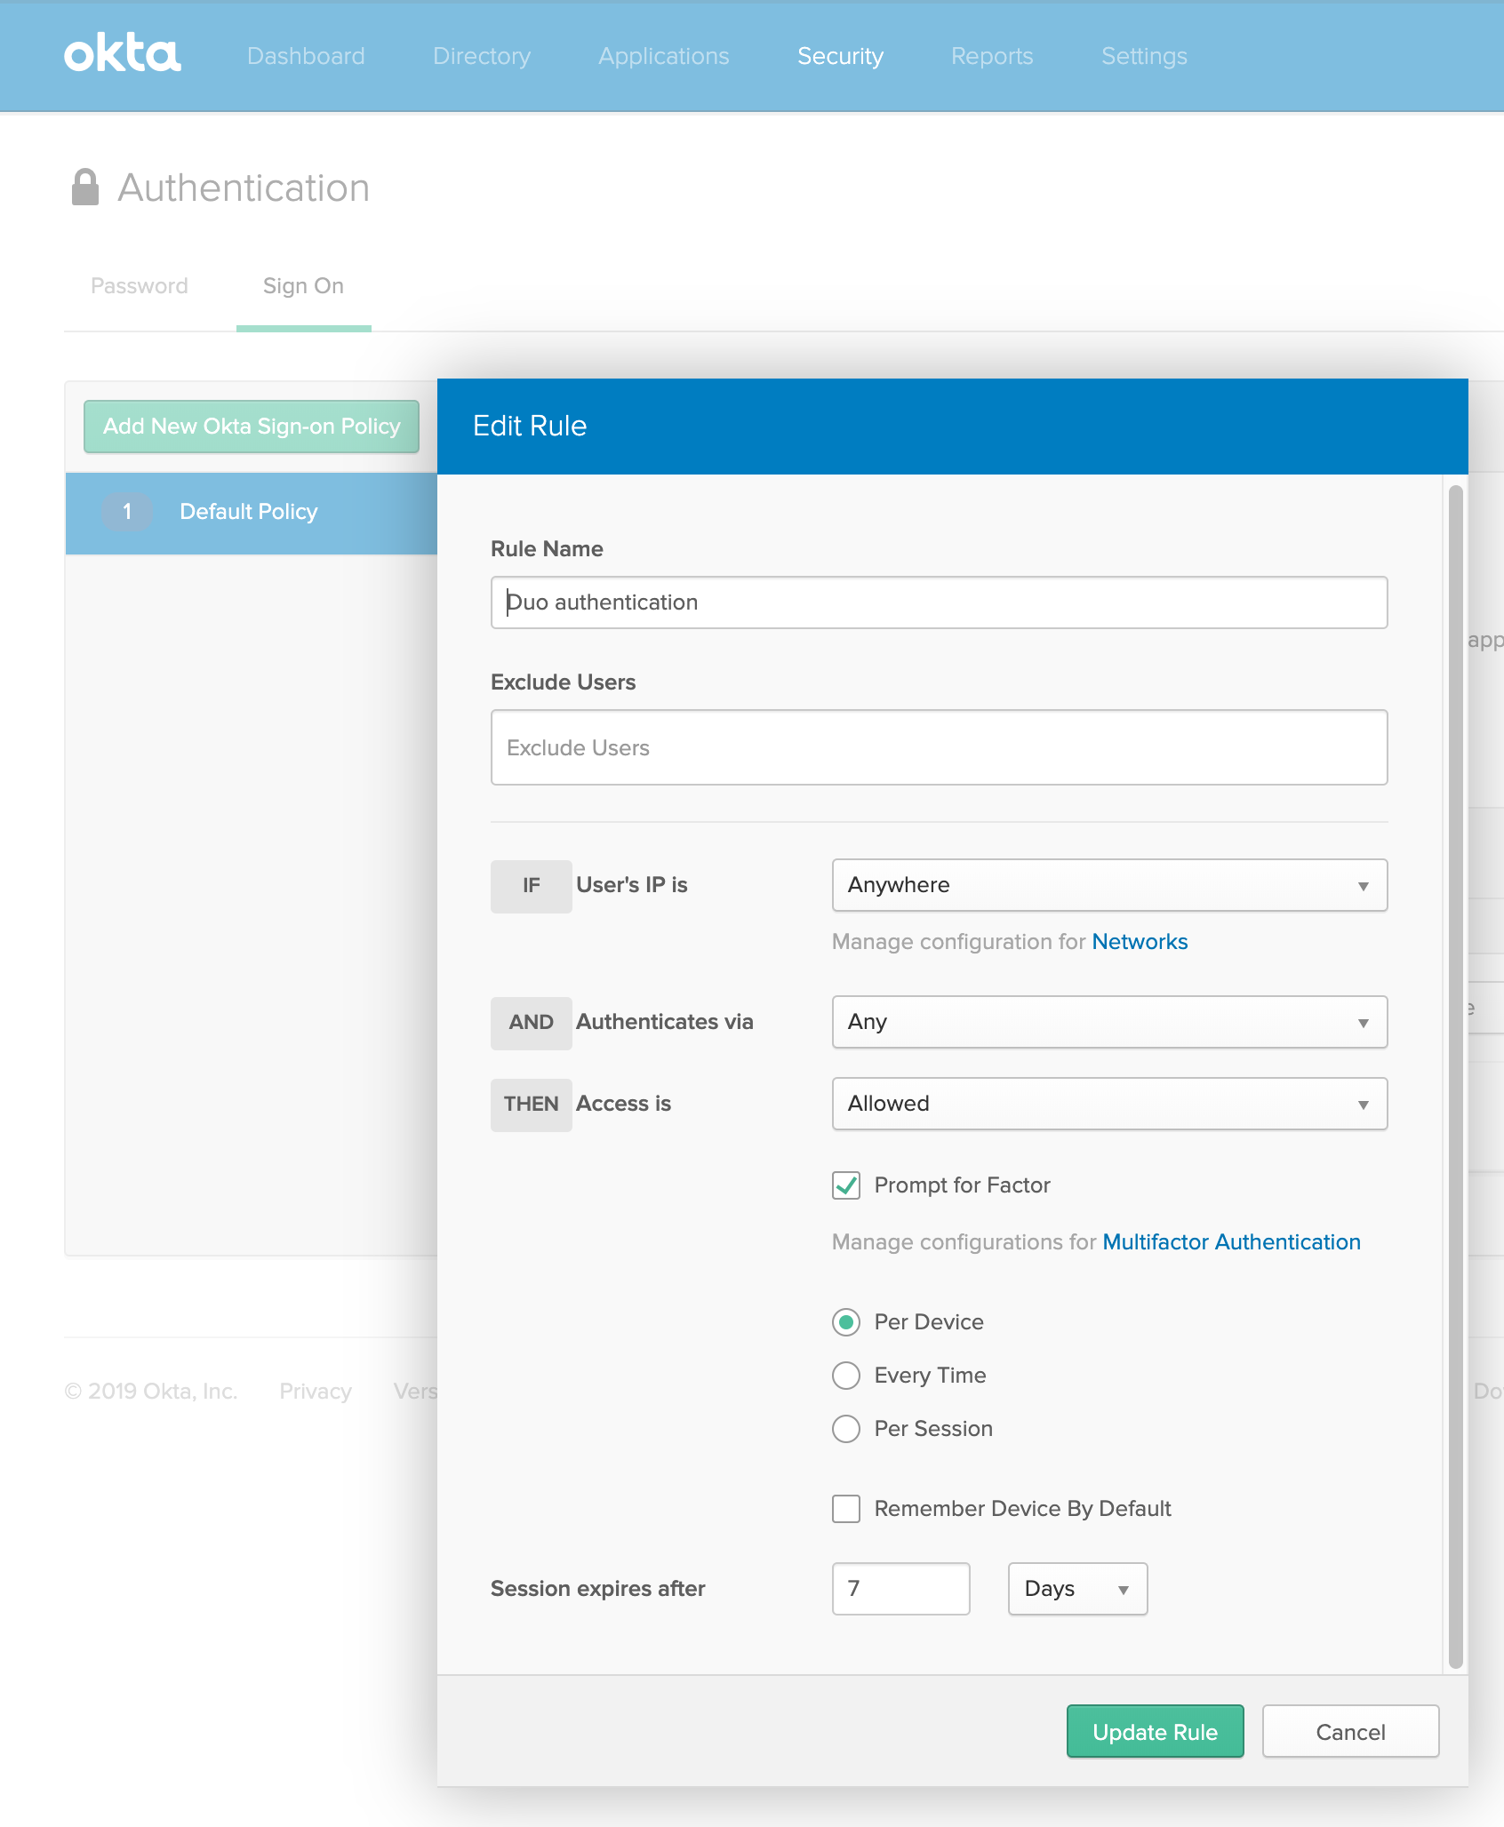
Task: Open the Access is dropdown showing Allowed
Action: click(1108, 1104)
